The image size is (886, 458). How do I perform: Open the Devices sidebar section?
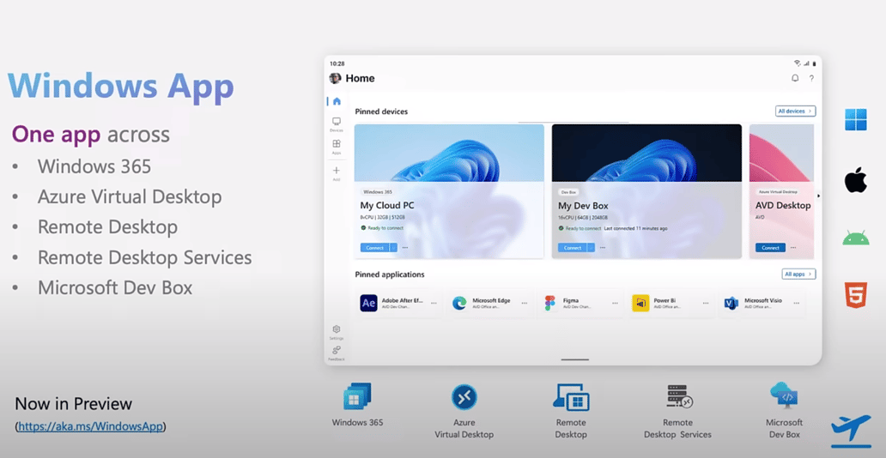(337, 124)
